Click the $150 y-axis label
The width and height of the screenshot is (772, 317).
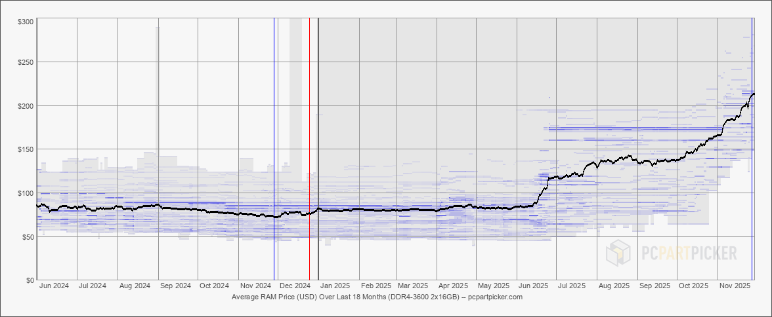click(x=26, y=149)
